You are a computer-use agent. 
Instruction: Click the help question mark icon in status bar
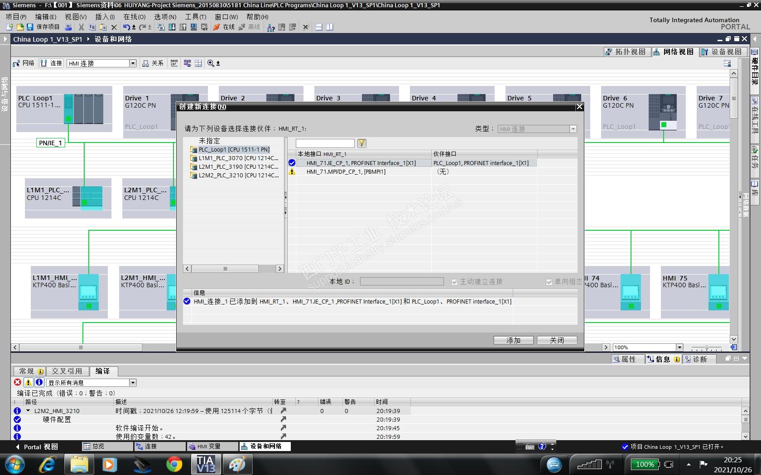tap(542, 446)
